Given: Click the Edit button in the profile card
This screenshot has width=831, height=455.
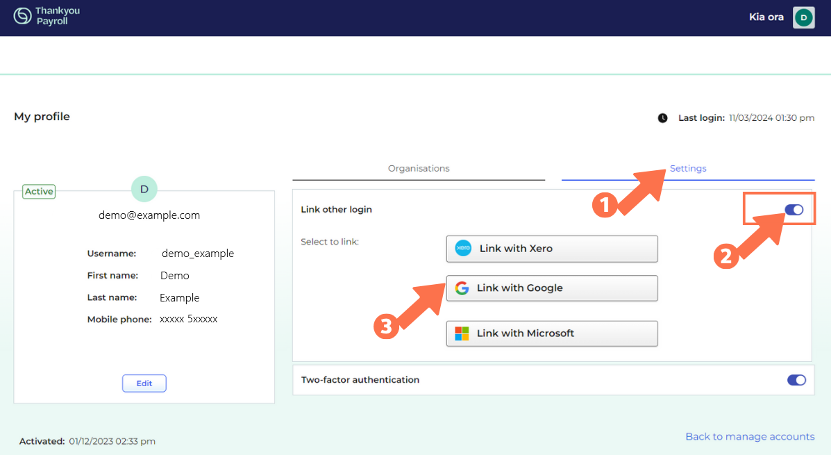Looking at the screenshot, I should 144,383.
